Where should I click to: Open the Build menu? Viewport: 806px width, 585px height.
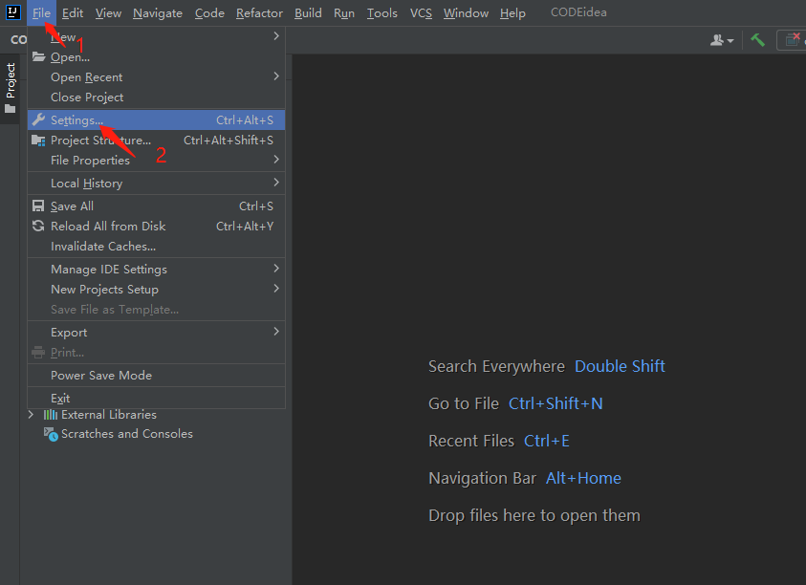308,12
